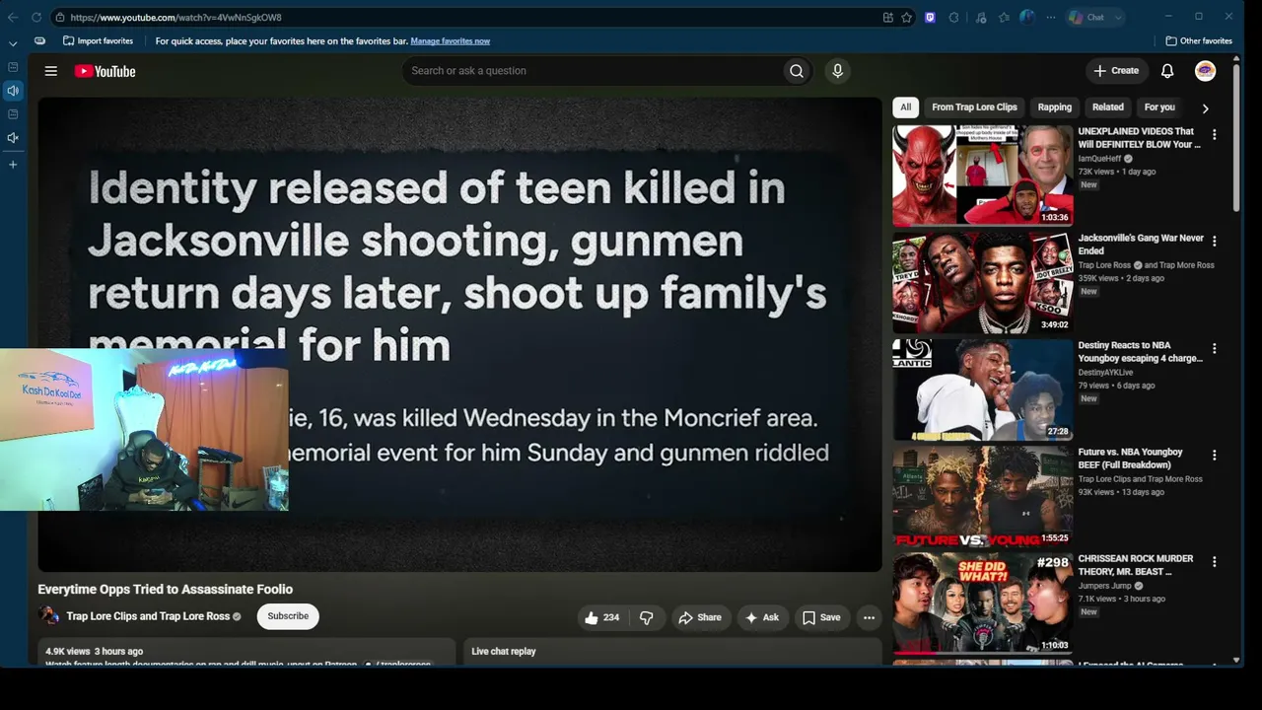The height and width of the screenshot is (710, 1262).
Task: Open the Destiny Reacts video thumbnail
Action: tap(982, 390)
